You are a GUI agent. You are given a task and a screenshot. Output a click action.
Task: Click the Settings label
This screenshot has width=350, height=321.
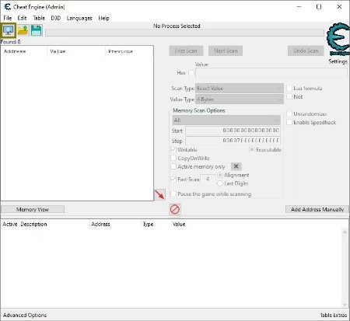[338, 61]
